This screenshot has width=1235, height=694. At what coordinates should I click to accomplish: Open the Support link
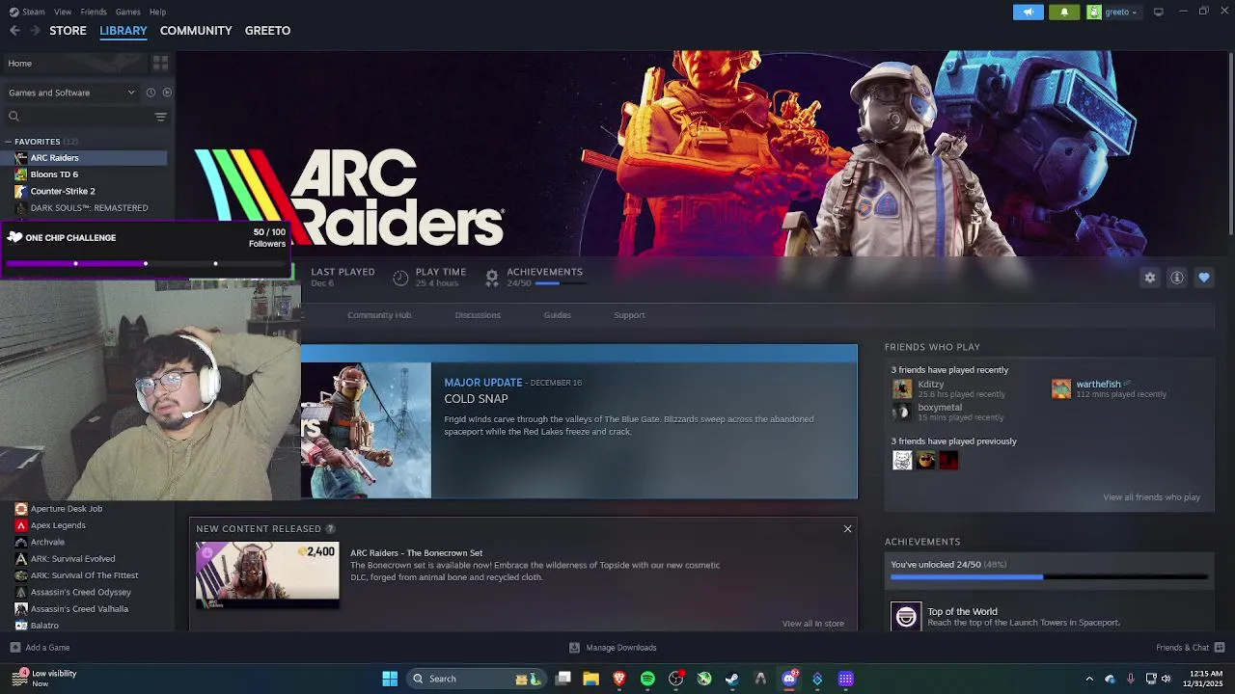click(x=629, y=315)
